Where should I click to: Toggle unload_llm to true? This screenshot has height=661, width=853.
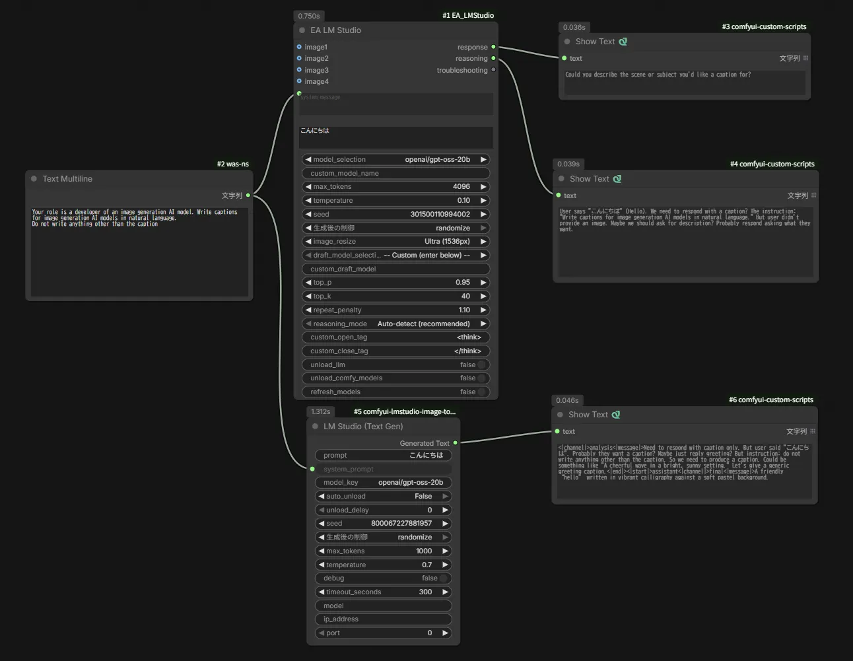(481, 365)
